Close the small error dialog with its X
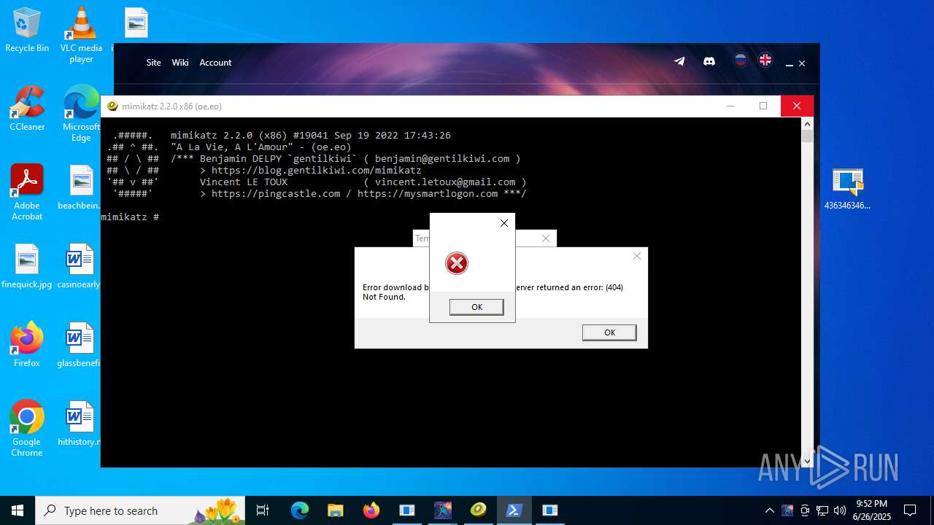The height and width of the screenshot is (525, 934). [x=503, y=223]
